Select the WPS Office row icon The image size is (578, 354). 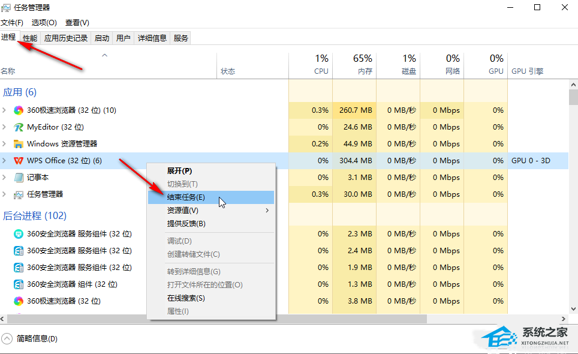coord(19,161)
